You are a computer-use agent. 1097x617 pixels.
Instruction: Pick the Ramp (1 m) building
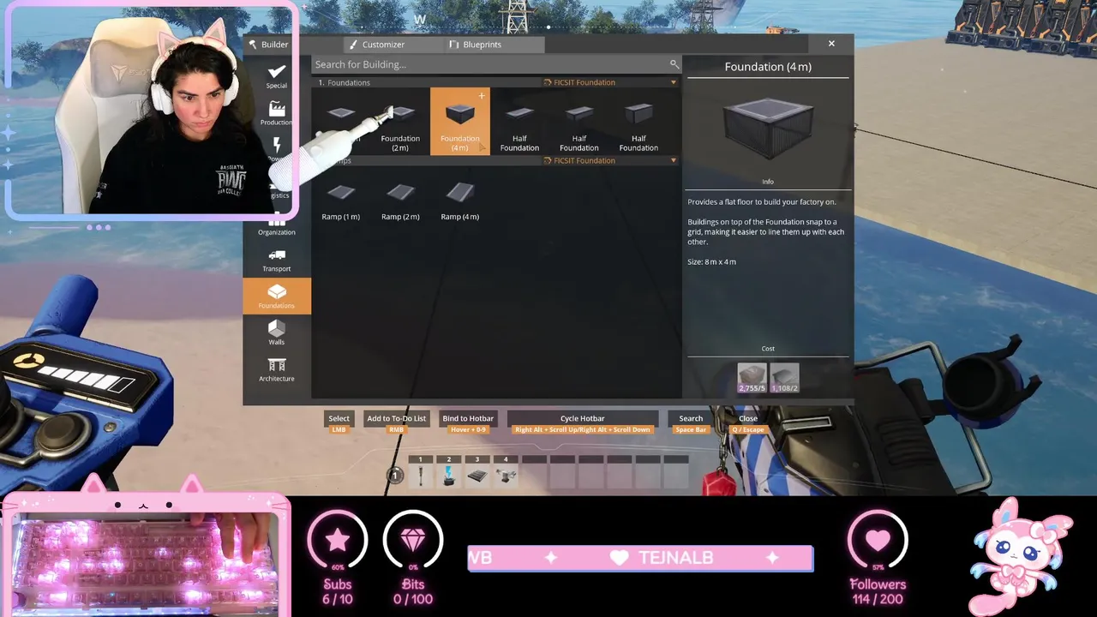point(340,200)
